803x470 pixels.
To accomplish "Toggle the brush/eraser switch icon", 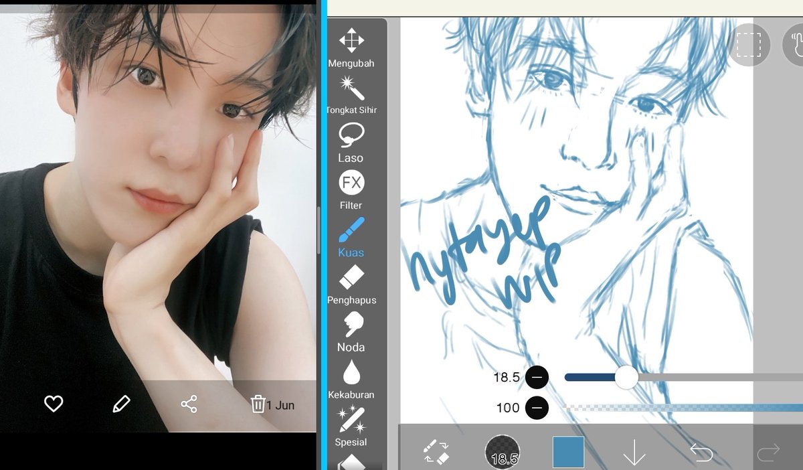I will click(436, 452).
